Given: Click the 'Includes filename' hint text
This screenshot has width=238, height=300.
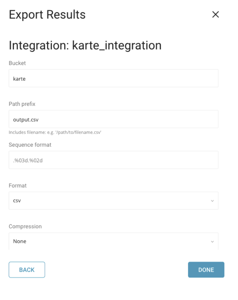Looking at the screenshot, I should click(55, 132).
